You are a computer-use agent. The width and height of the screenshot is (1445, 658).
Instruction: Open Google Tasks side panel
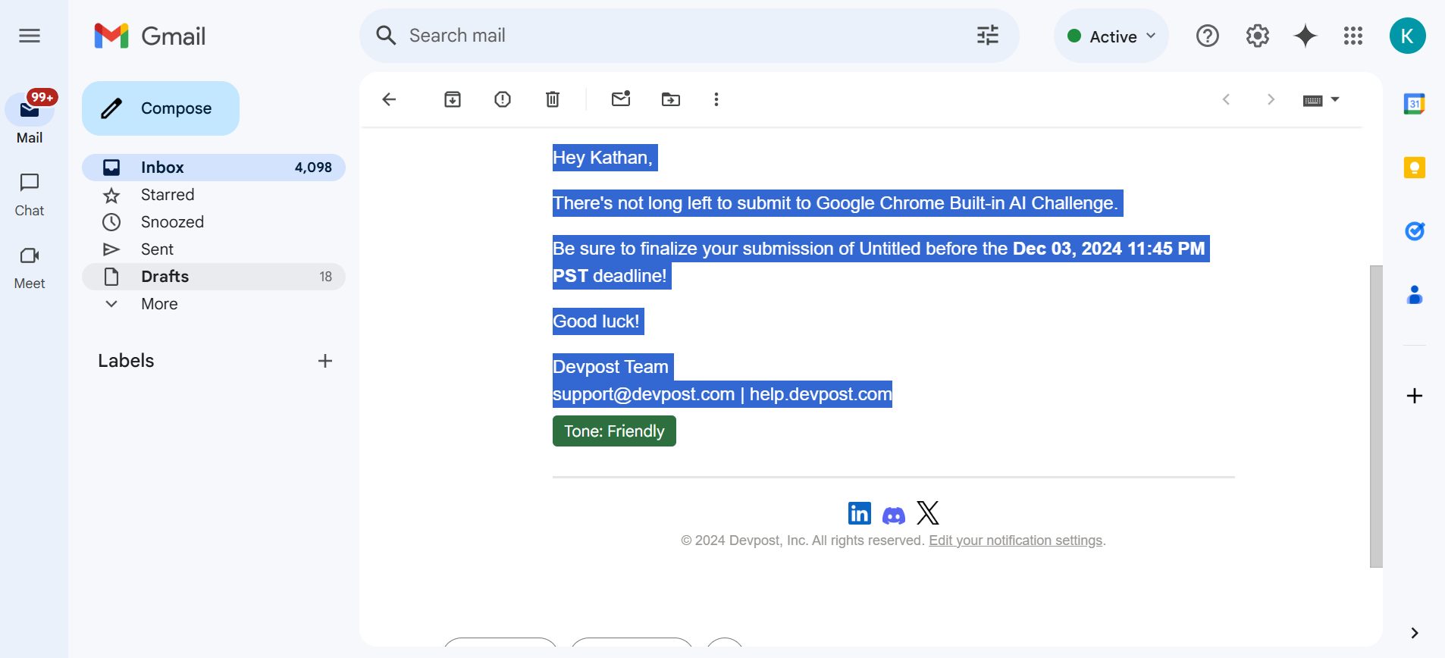tap(1415, 231)
